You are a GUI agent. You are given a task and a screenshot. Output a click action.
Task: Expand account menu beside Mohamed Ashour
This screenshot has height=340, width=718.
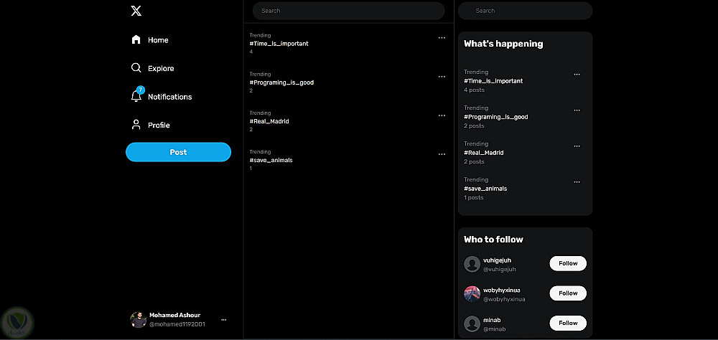(x=224, y=320)
